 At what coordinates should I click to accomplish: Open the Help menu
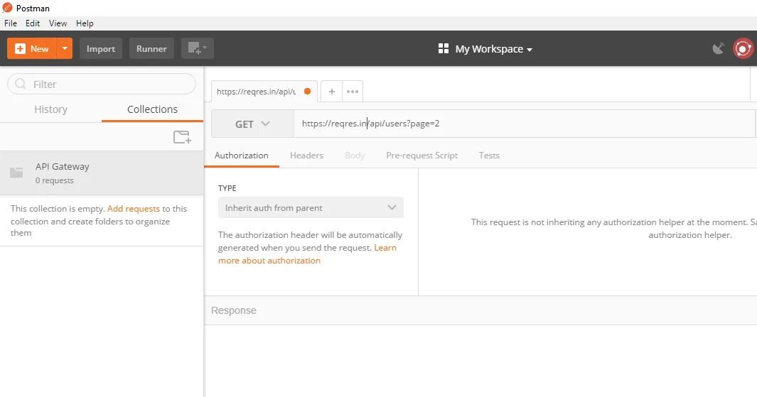coord(85,23)
